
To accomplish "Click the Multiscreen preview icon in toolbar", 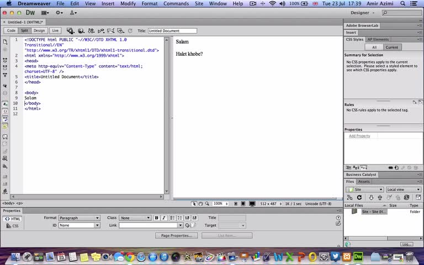I will [x=70, y=31].
